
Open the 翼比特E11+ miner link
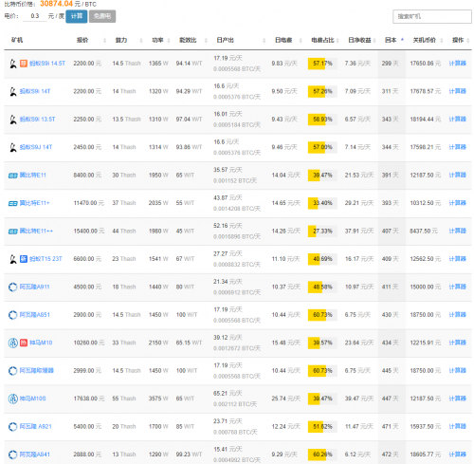[x=34, y=203]
